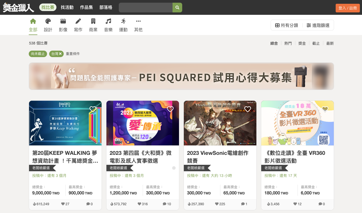Click the green search magnifier button

tap(177, 8)
